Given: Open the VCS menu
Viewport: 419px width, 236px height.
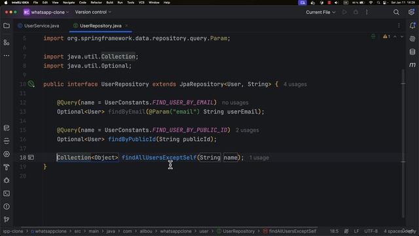Looking at the screenshot, I should pos(141,3).
